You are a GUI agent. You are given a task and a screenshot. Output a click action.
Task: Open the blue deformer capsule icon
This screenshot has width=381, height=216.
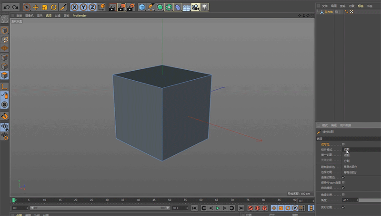[x=178, y=7]
